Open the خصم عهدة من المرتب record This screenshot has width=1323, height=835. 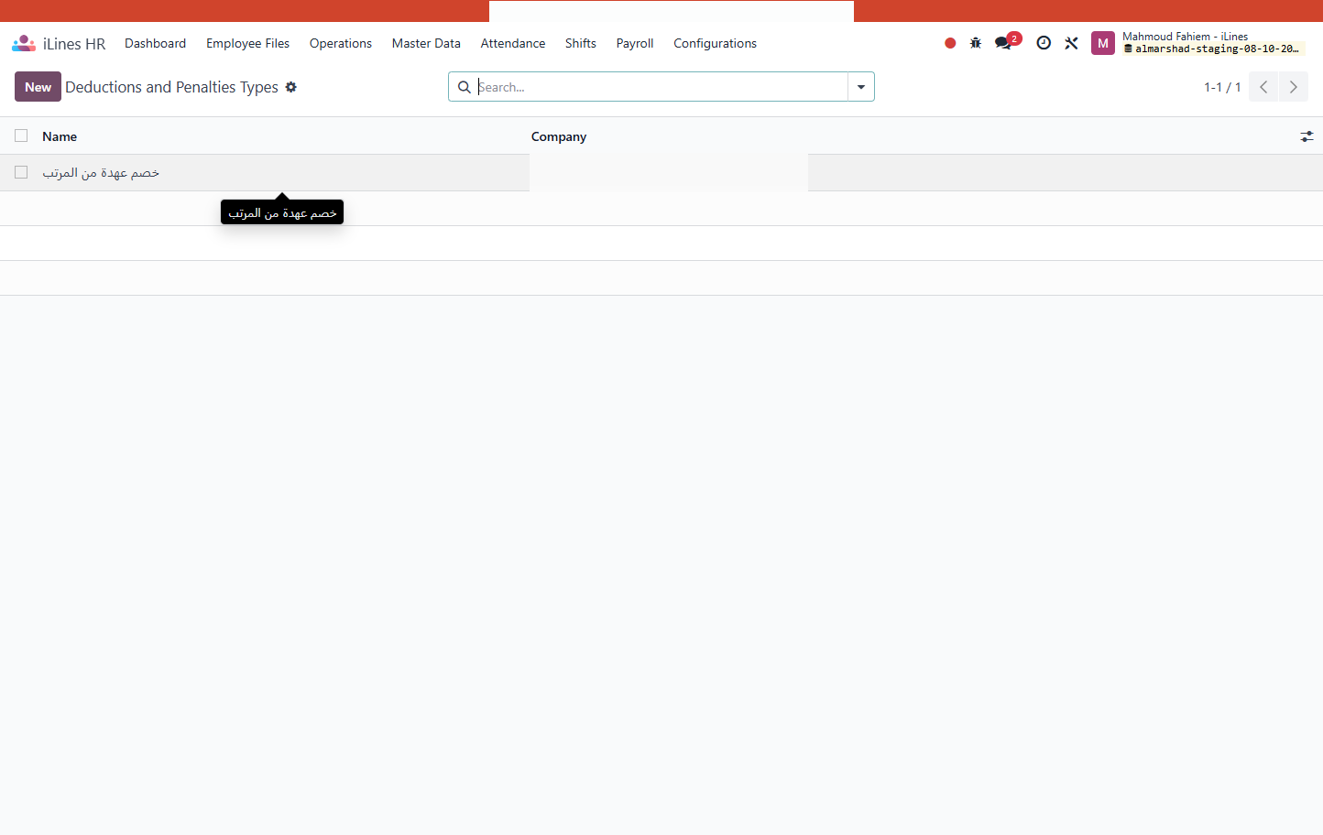pyautogui.click(x=101, y=172)
